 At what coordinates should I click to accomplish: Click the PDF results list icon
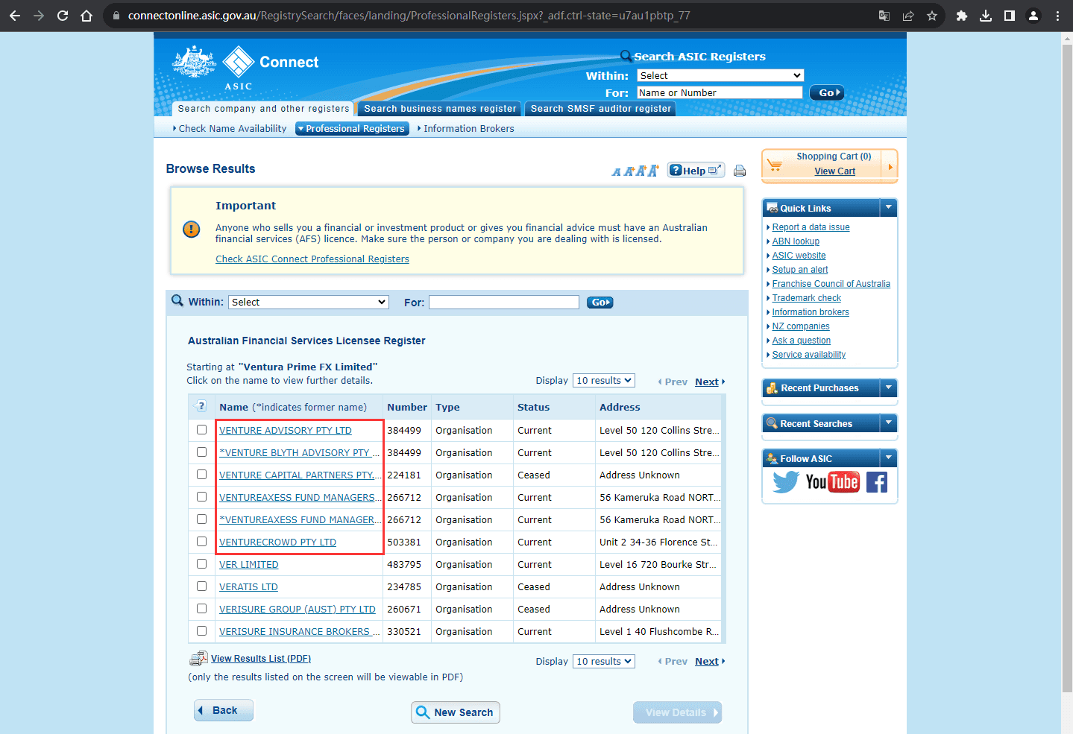tap(198, 659)
